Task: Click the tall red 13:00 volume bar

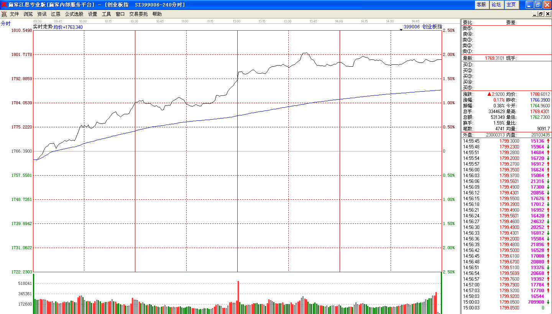Action: click(238, 297)
